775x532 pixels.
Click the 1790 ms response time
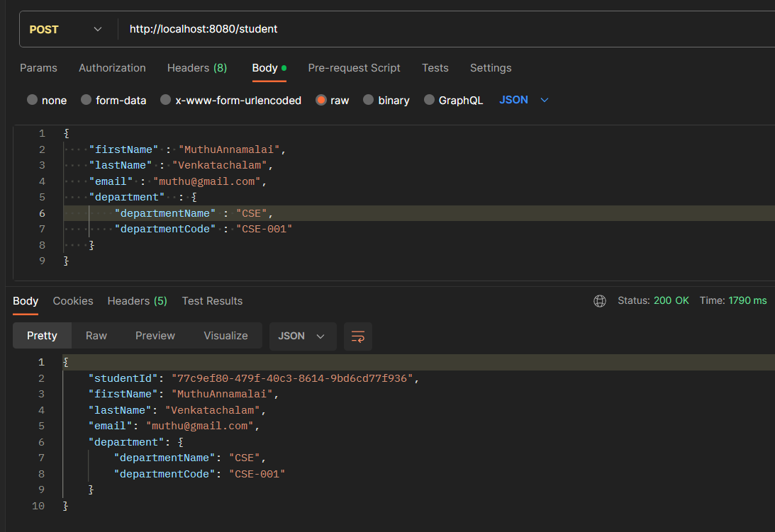pos(747,300)
